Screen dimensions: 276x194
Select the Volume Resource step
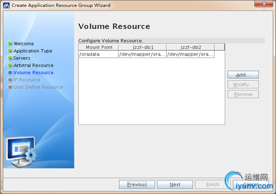[x=33, y=73]
